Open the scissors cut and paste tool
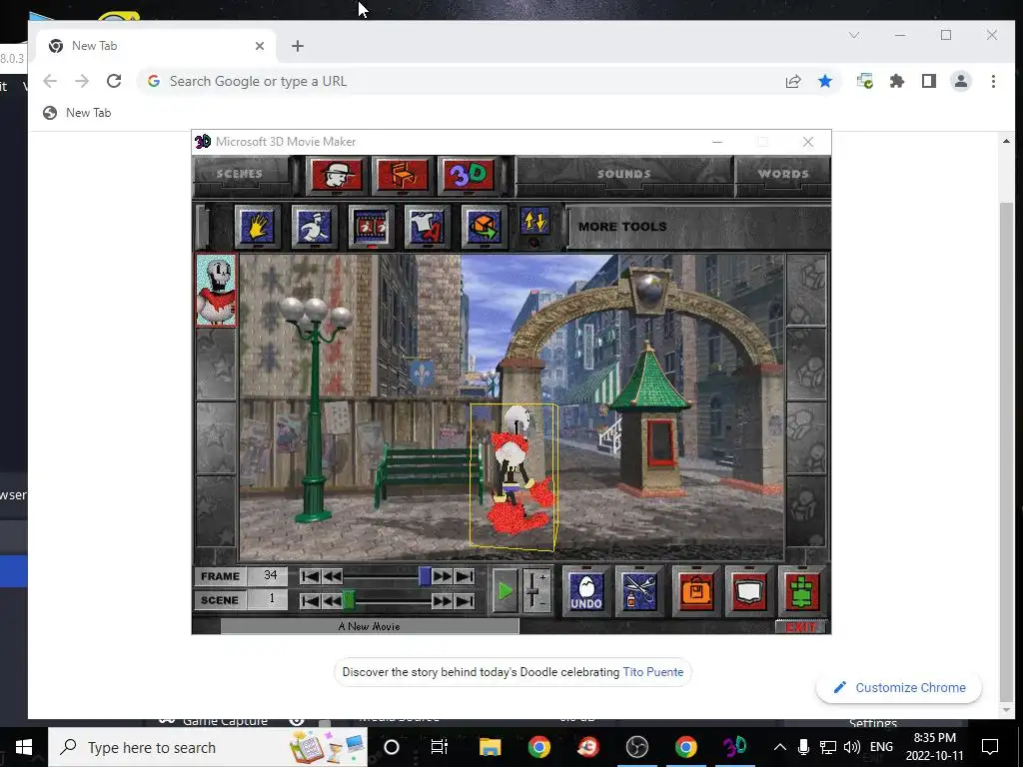1023x767 pixels. tap(639, 591)
